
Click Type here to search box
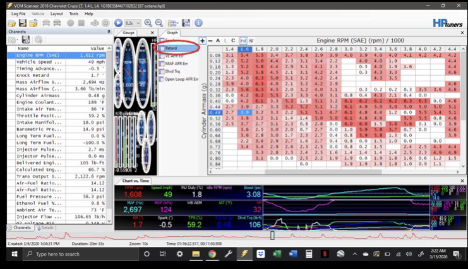(81, 254)
